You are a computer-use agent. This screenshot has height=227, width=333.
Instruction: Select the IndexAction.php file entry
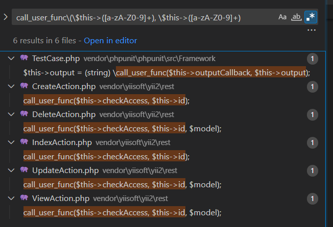[x=62, y=142]
